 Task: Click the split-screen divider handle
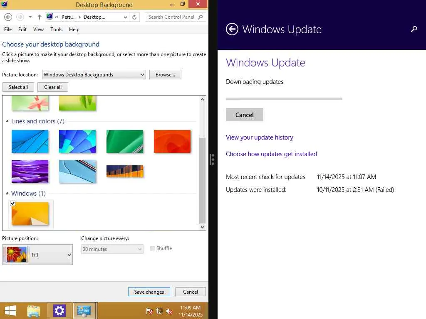[x=213, y=159]
